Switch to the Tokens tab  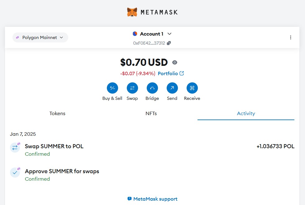(x=57, y=114)
